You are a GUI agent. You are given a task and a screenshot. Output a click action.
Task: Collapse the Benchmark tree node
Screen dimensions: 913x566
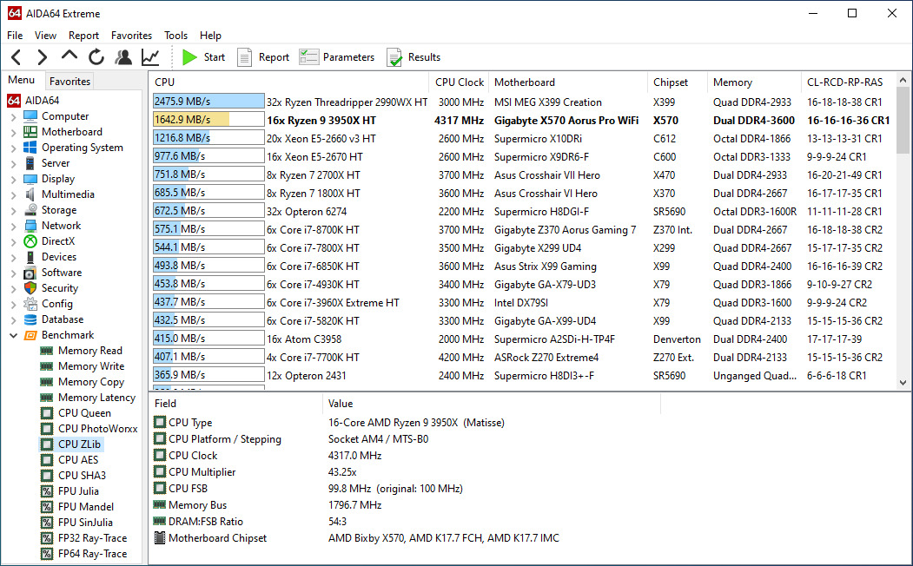(x=14, y=335)
